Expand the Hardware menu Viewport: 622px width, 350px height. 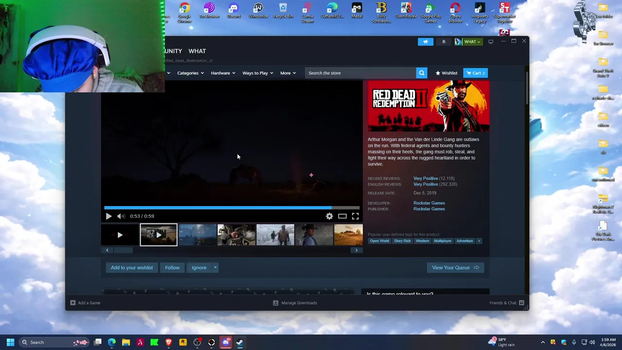pyautogui.click(x=223, y=73)
